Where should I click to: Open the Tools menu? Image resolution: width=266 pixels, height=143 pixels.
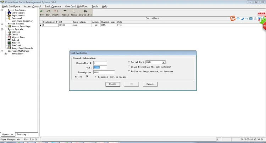click(95, 6)
